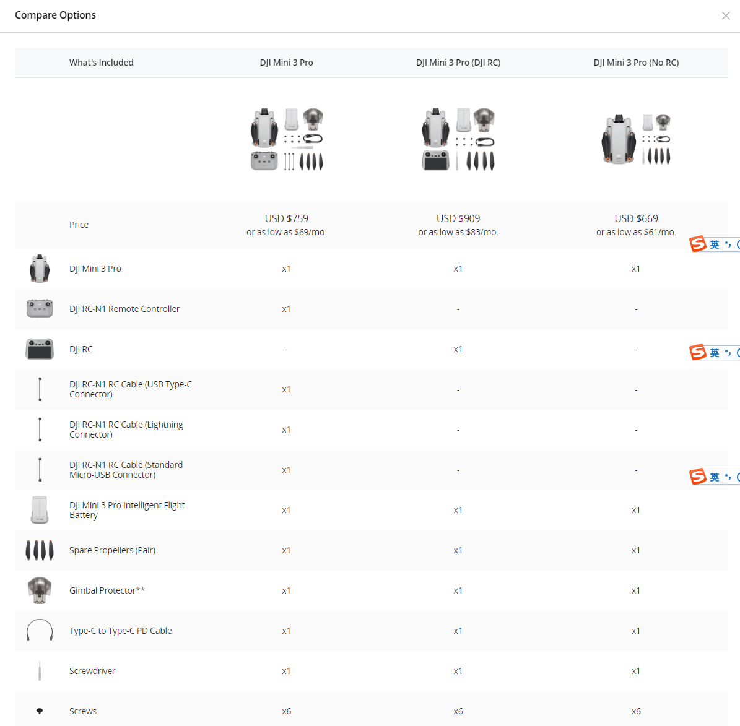The image size is (740, 726).
Task: Click 'DJI Mini 3 Pro Intelligent Flight Battery' label
Action: coord(127,510)
